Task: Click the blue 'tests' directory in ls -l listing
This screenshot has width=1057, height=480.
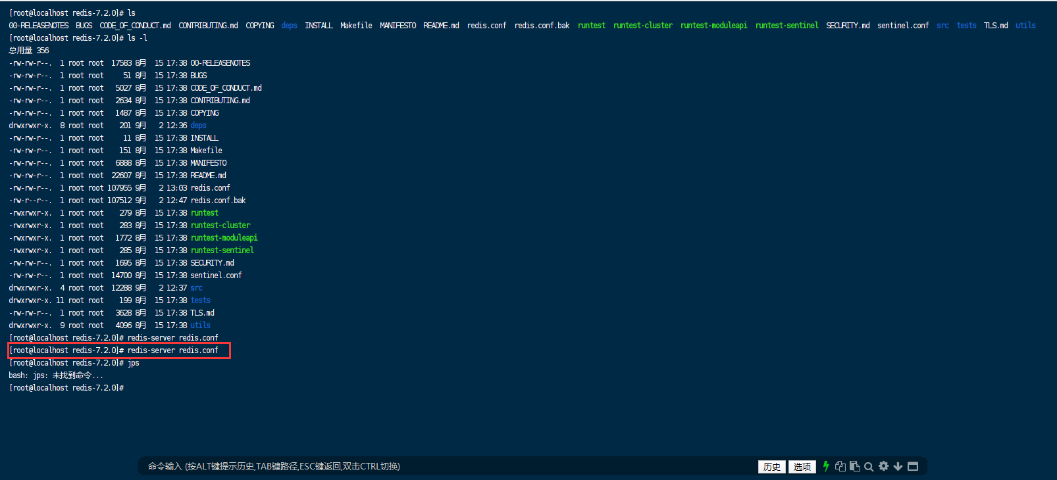Action: [x=201, y=300]
